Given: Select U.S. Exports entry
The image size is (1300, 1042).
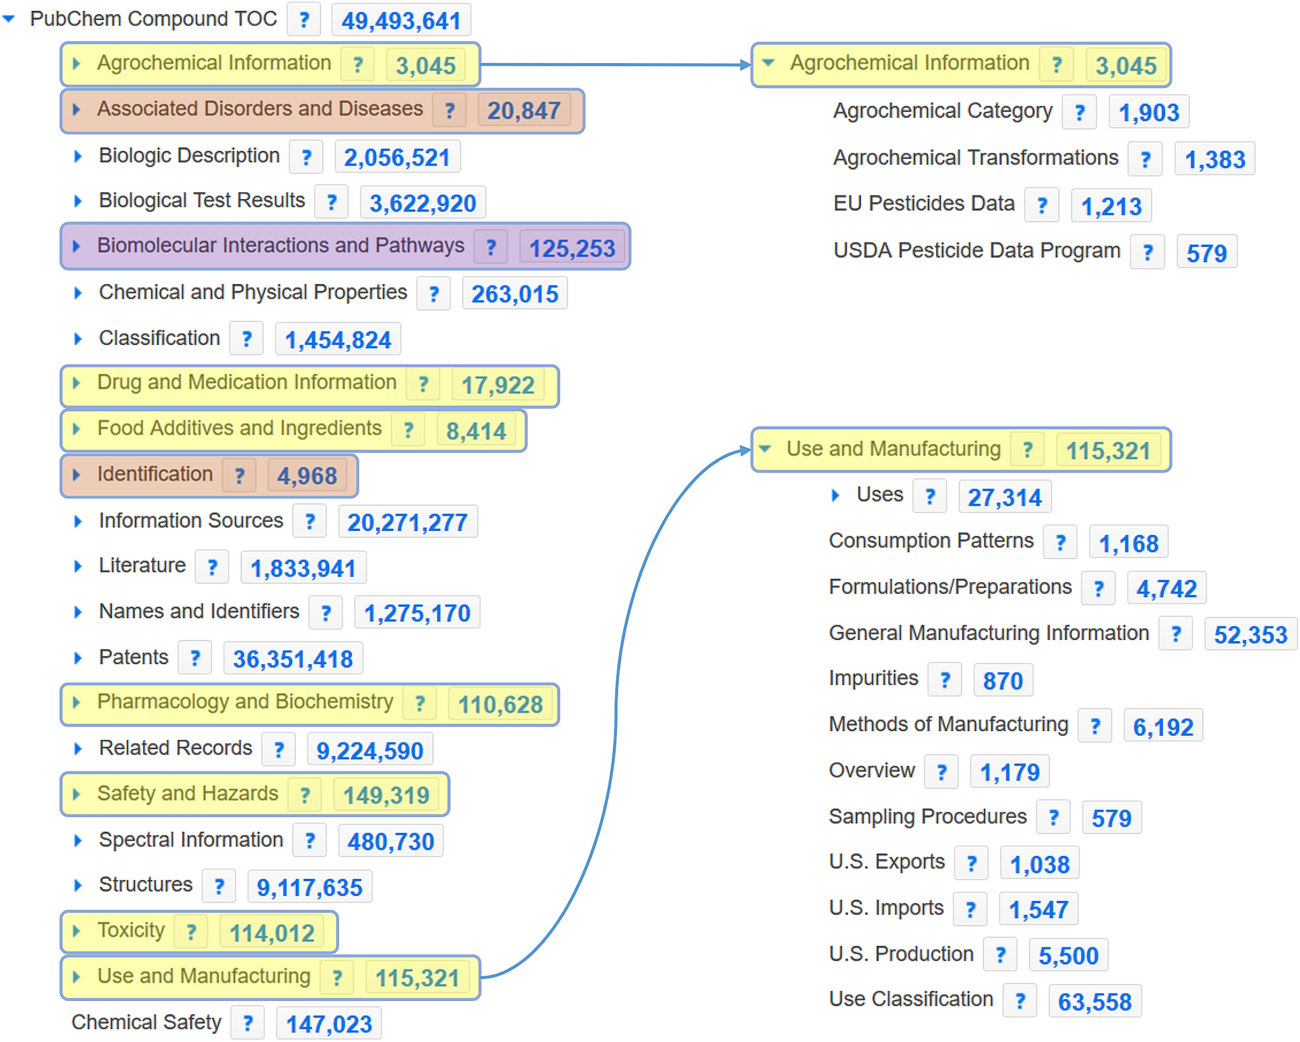Looking at the screenshot, I should click(x=886, y=862).
